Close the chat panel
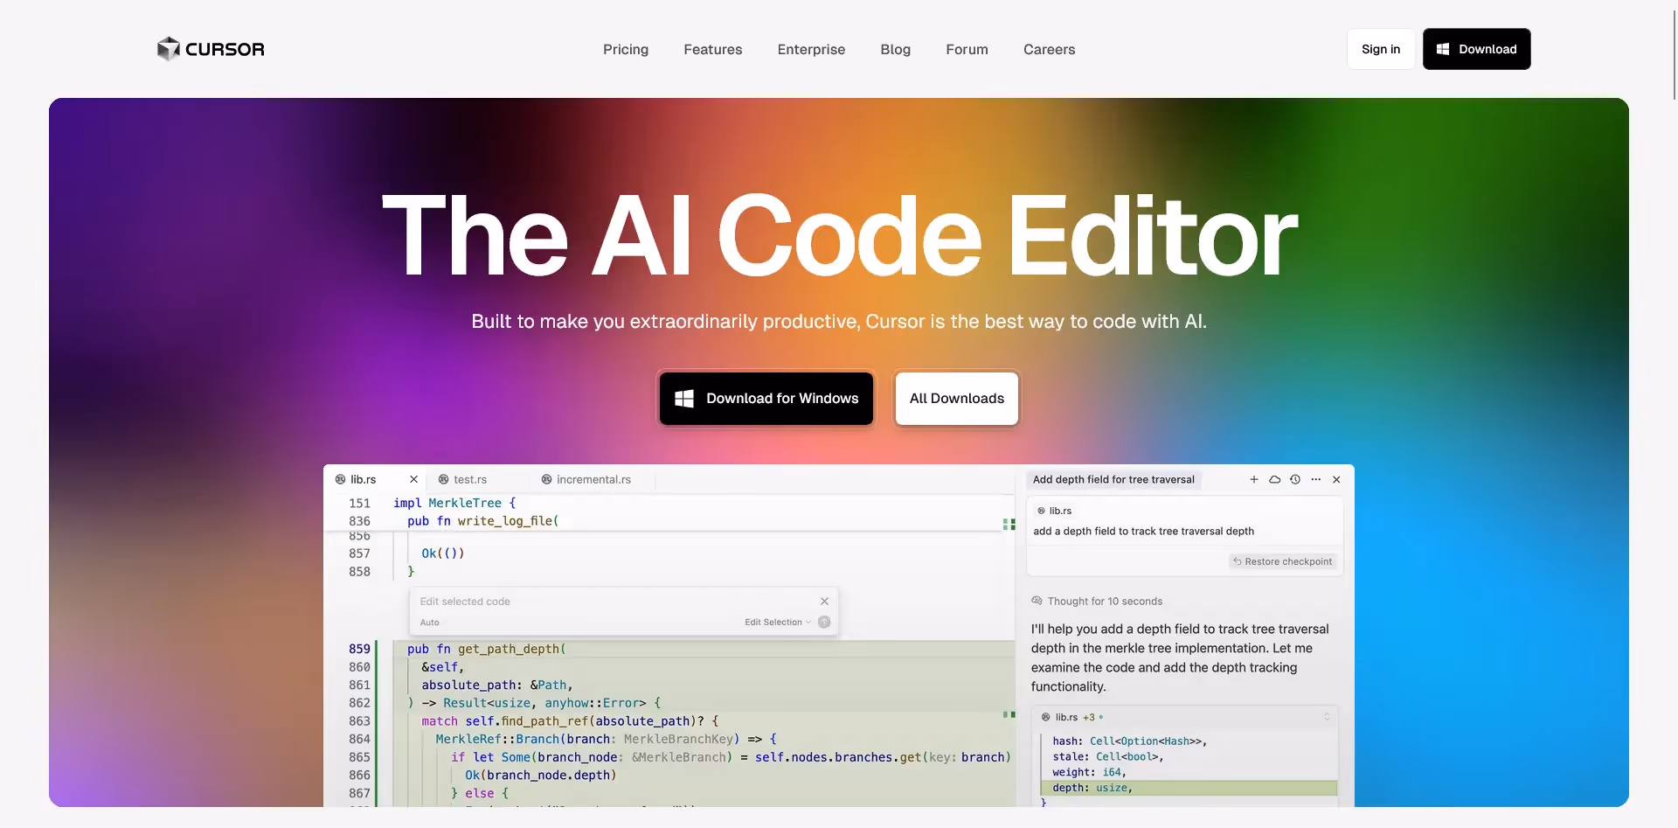 (x=1336, y=479)
